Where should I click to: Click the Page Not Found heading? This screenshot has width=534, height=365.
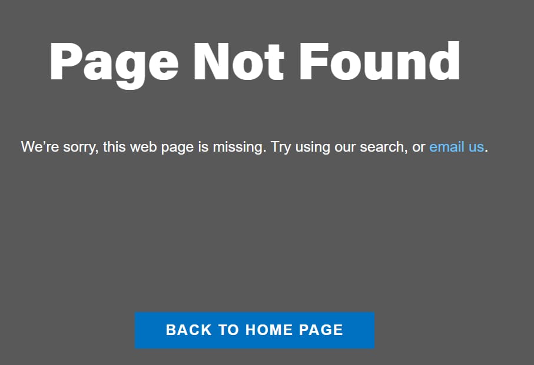(x=255, y=65)
